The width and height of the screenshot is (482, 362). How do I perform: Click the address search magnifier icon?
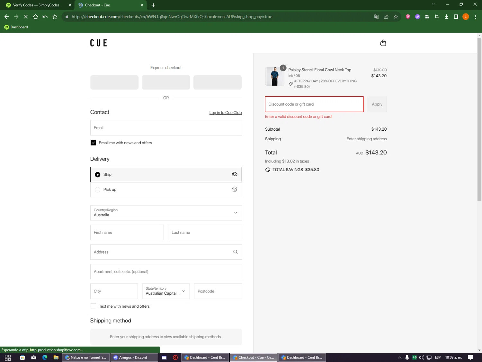coord(235,252)
